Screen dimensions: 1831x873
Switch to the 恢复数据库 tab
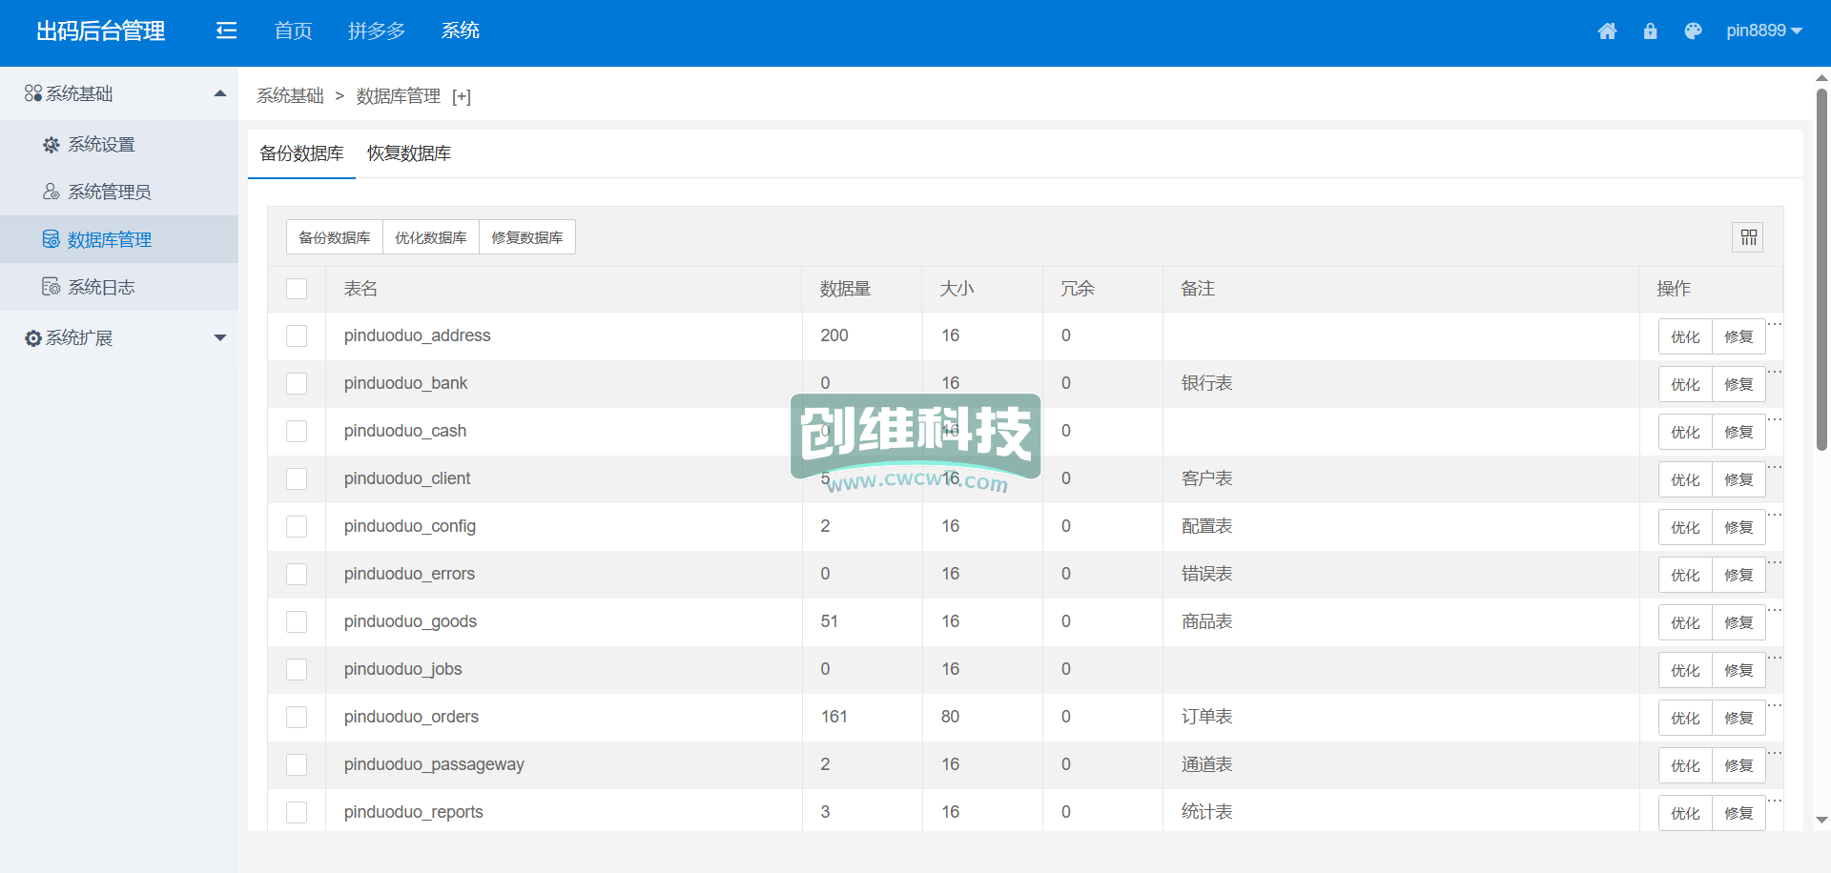point(409,153)
